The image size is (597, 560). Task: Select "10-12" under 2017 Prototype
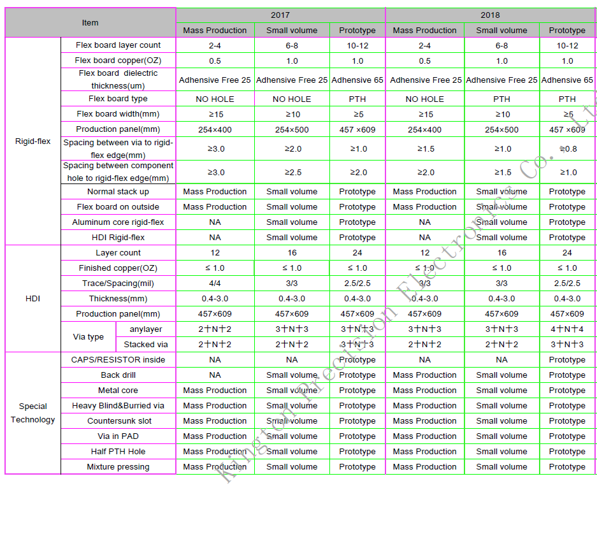tap(357, 46)
